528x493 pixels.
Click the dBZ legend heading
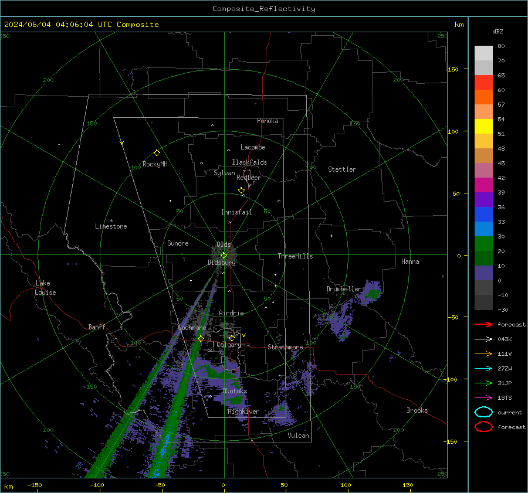tap(497, 31)
